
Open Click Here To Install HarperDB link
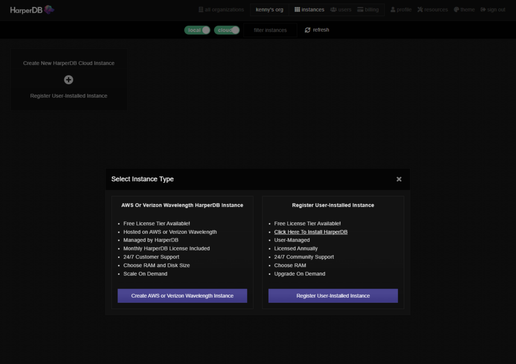[x=310, y=232]
